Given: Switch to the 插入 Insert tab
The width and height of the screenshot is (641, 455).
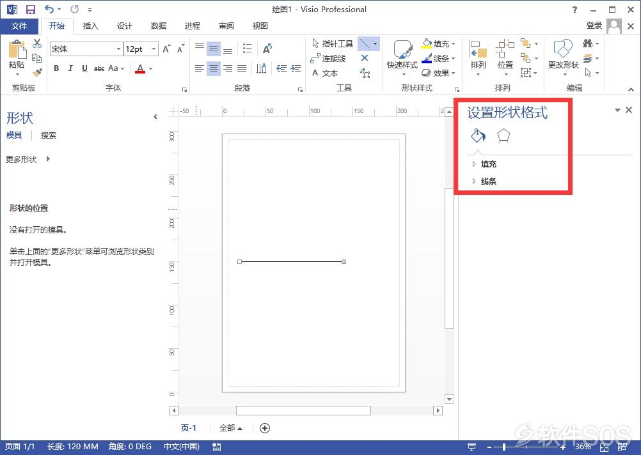Looking at the screenshot, I should click(90, 26).
